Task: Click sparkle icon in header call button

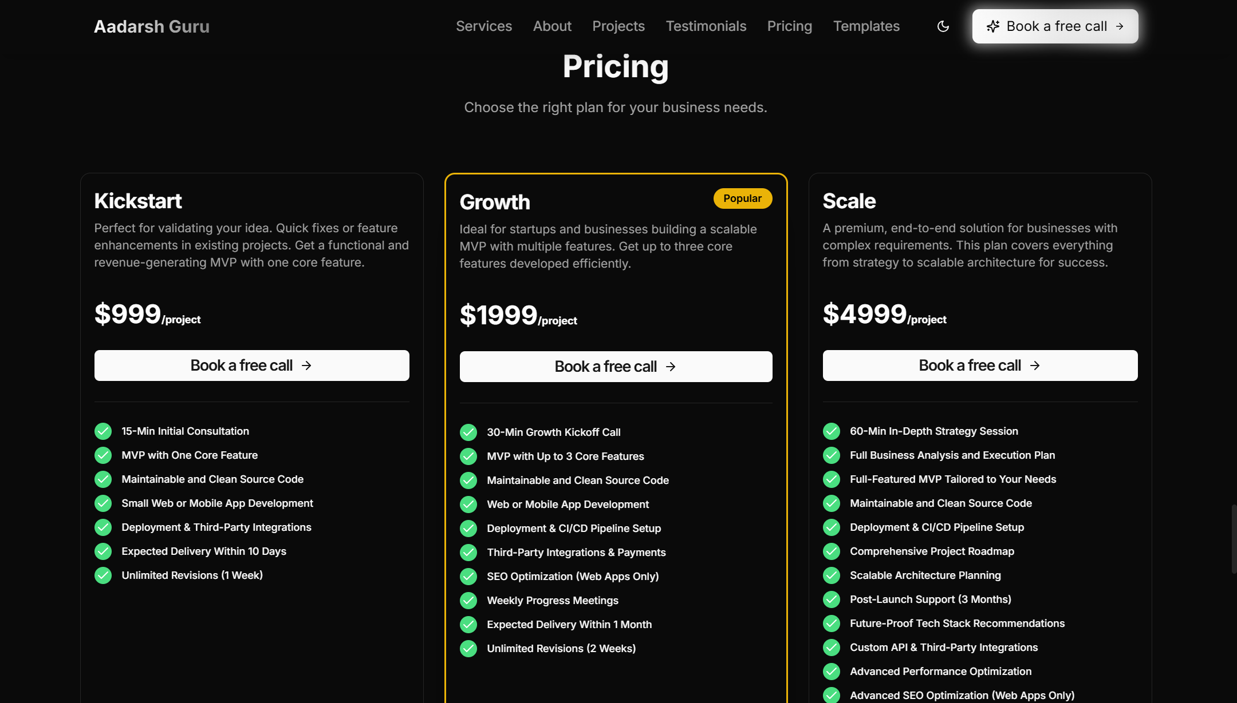Action: point(993,26)
